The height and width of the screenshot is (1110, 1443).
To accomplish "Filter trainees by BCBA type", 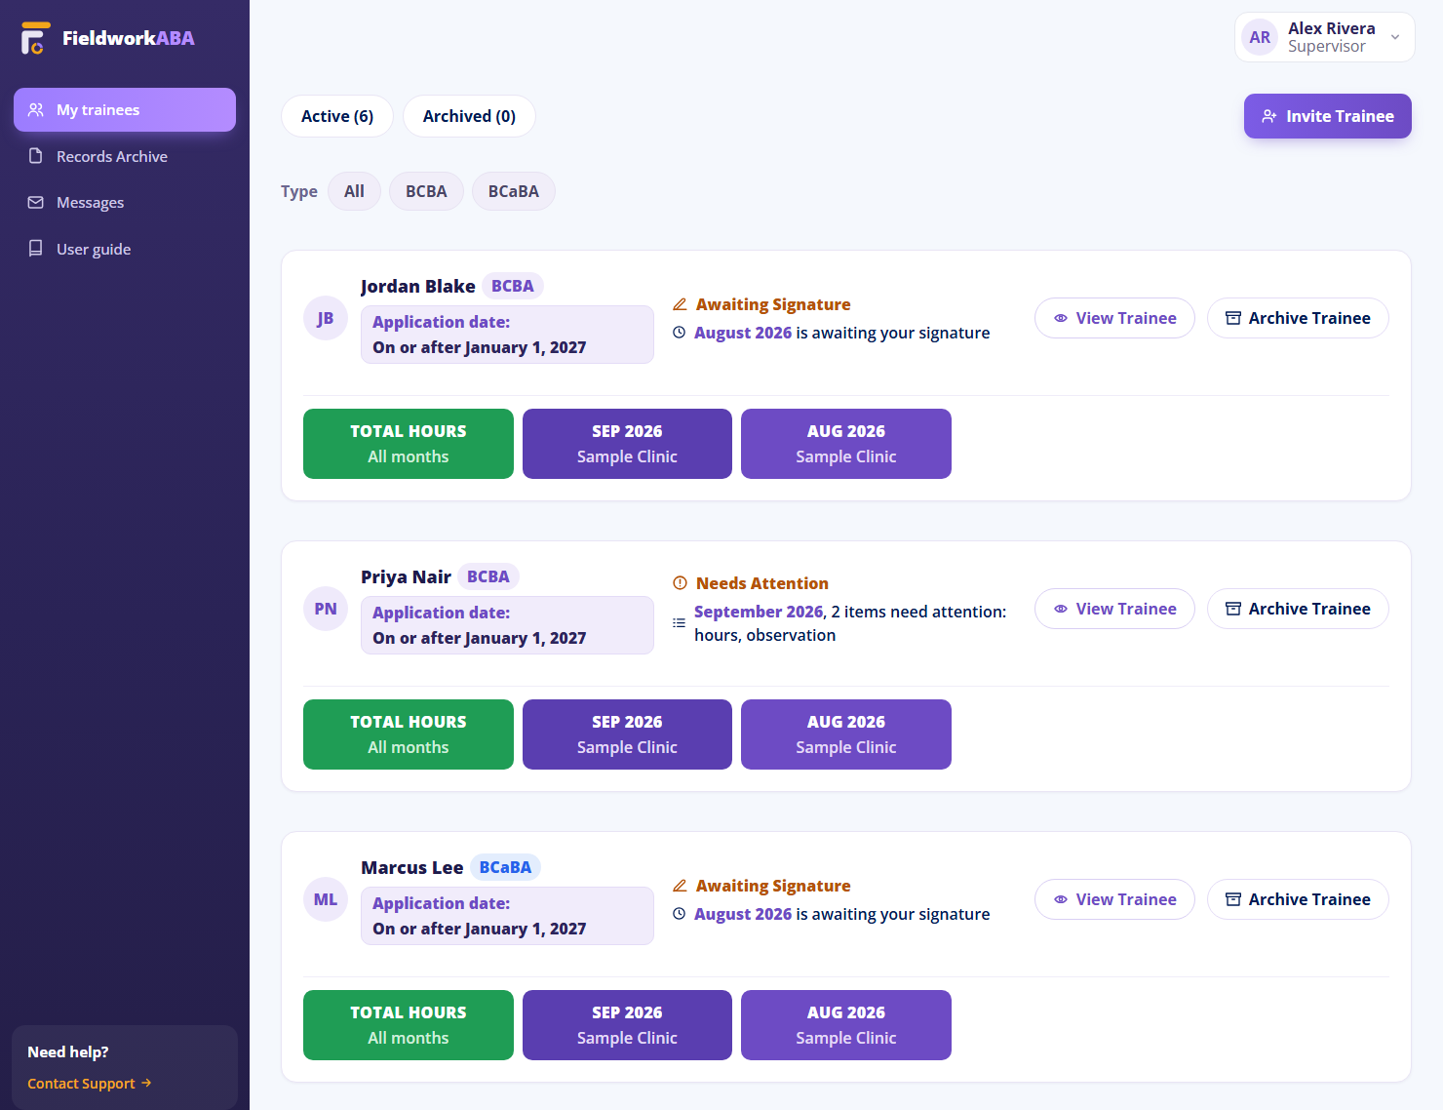I will (426, 191).
